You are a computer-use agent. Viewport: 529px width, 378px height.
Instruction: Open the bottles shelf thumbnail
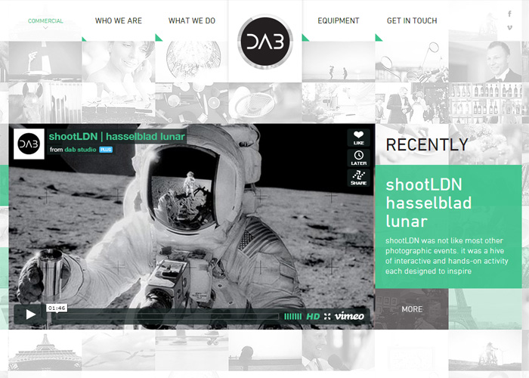(485, 103)
